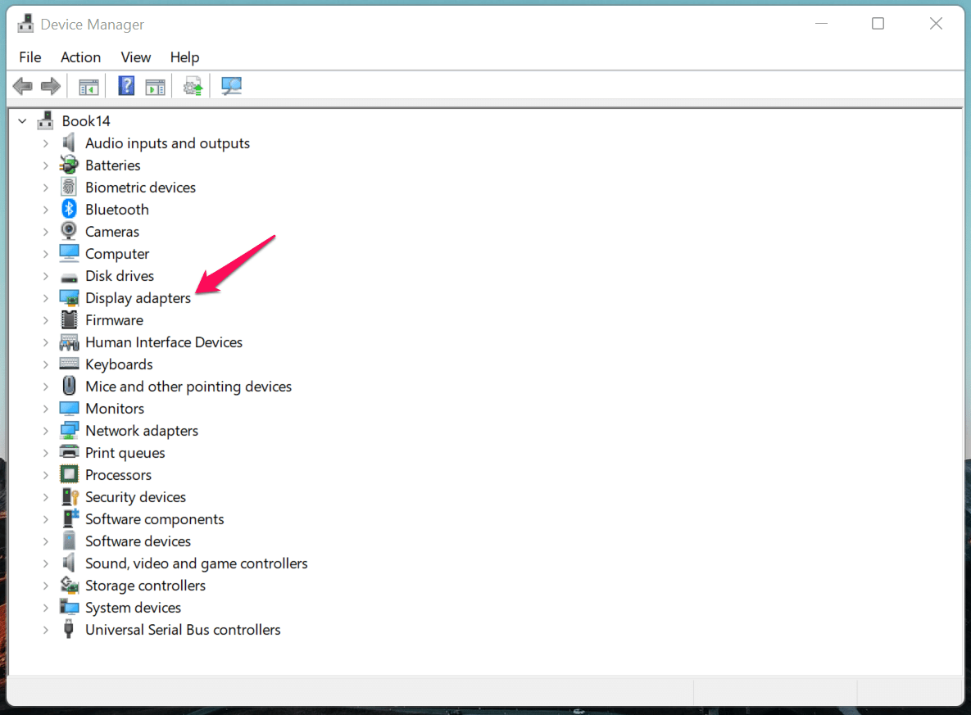Screen dimensions: 971x715
Task: Select the Human Interface Devices entry
Action: pos(164,342)
